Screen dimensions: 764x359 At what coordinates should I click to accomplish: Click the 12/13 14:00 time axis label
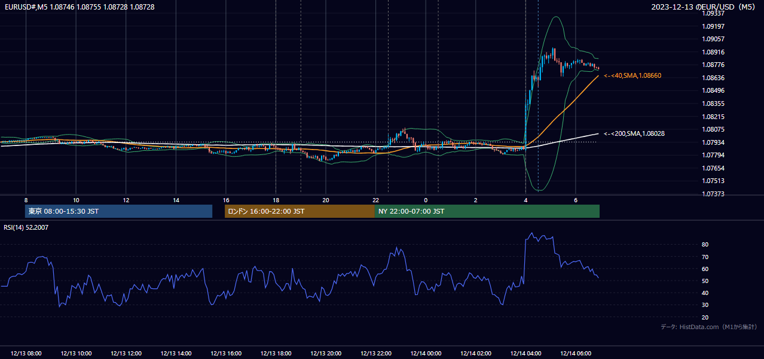tap(176, 354)
